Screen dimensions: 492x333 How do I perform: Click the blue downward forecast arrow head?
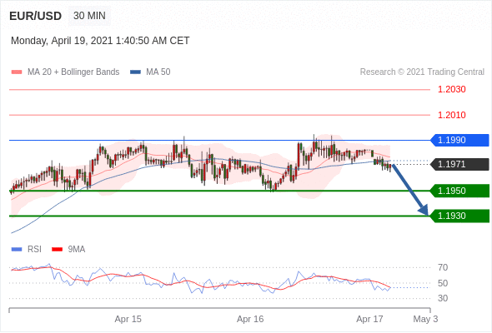tap(424, 210)
